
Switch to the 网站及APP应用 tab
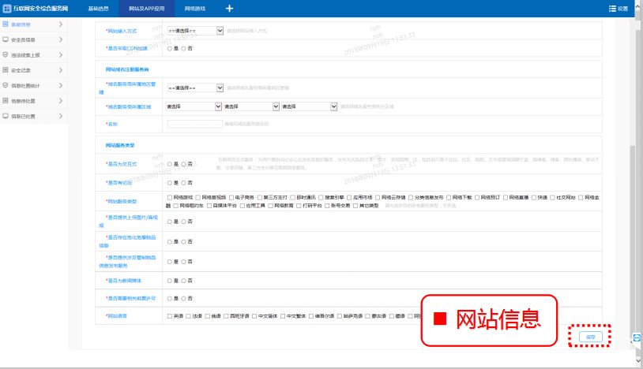pos(146,9)
